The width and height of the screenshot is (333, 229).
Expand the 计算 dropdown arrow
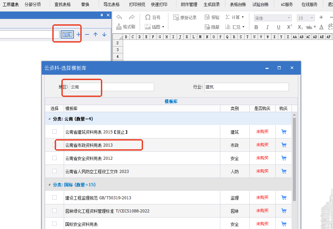coord(243,17)
